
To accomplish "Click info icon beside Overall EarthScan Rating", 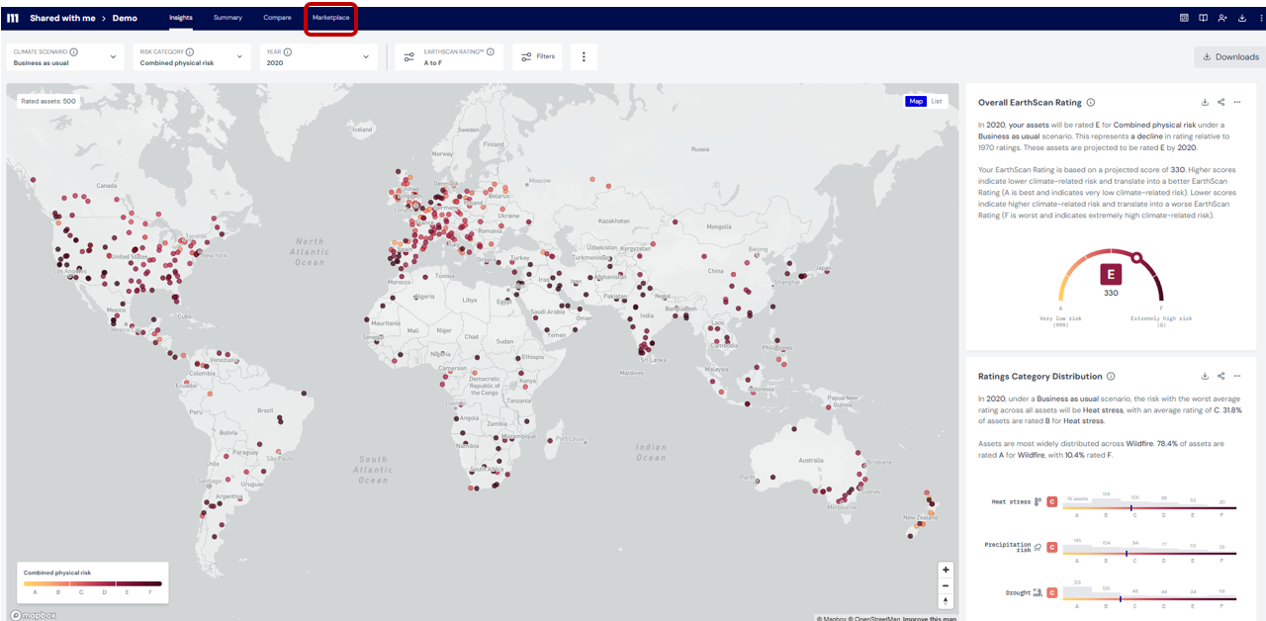I will [1091, 103].
